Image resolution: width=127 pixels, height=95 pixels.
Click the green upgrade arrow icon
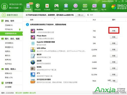(20, 29)
